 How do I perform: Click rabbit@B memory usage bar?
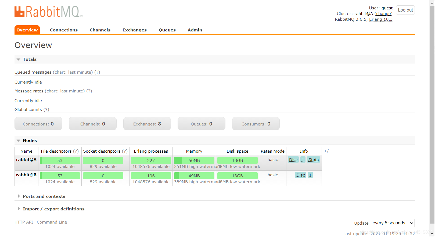tap(194, 176)
